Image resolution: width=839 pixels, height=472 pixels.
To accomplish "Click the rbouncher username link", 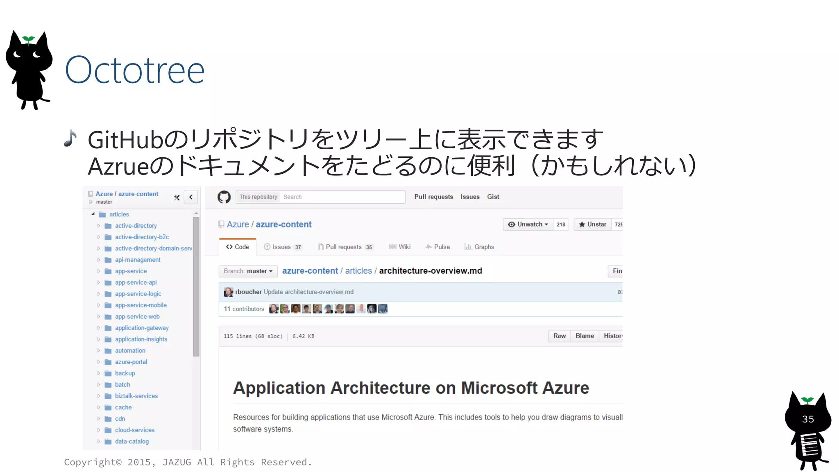I will point(248,292).
